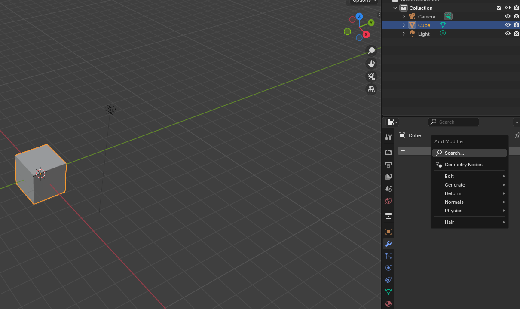Open the World properties tab
Image resolution: width=520 pixels, height=309 pixels.
point(388,200)
